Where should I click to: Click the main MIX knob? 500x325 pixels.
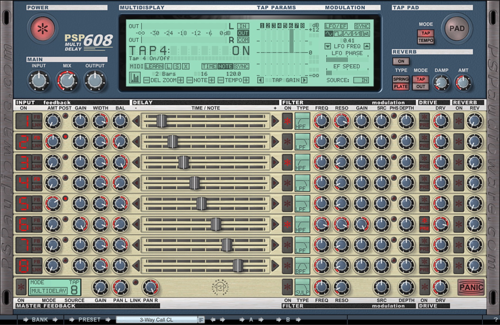[x=67, y=81]
